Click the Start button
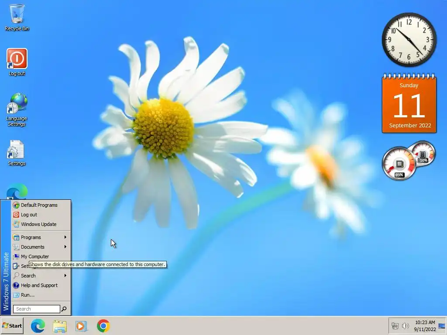The height and width of the screenshot is (335, 447). (12, 326)
